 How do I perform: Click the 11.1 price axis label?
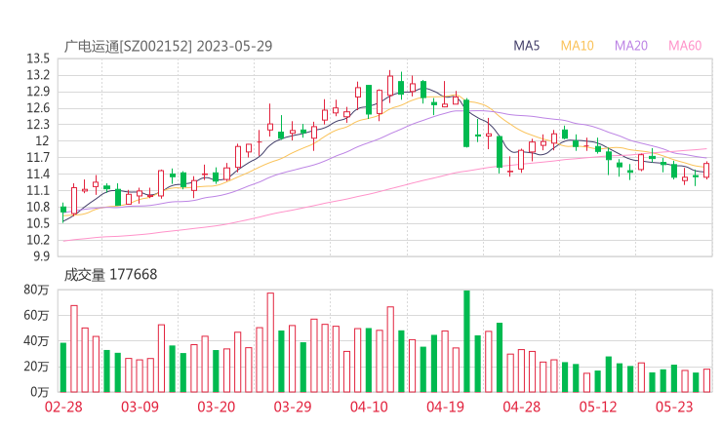click(38, 190)
